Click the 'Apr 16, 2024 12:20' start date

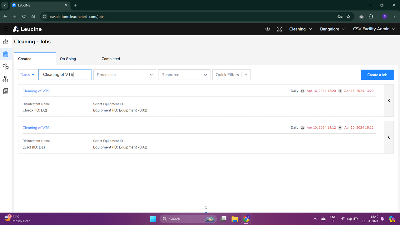pos(321,91)
